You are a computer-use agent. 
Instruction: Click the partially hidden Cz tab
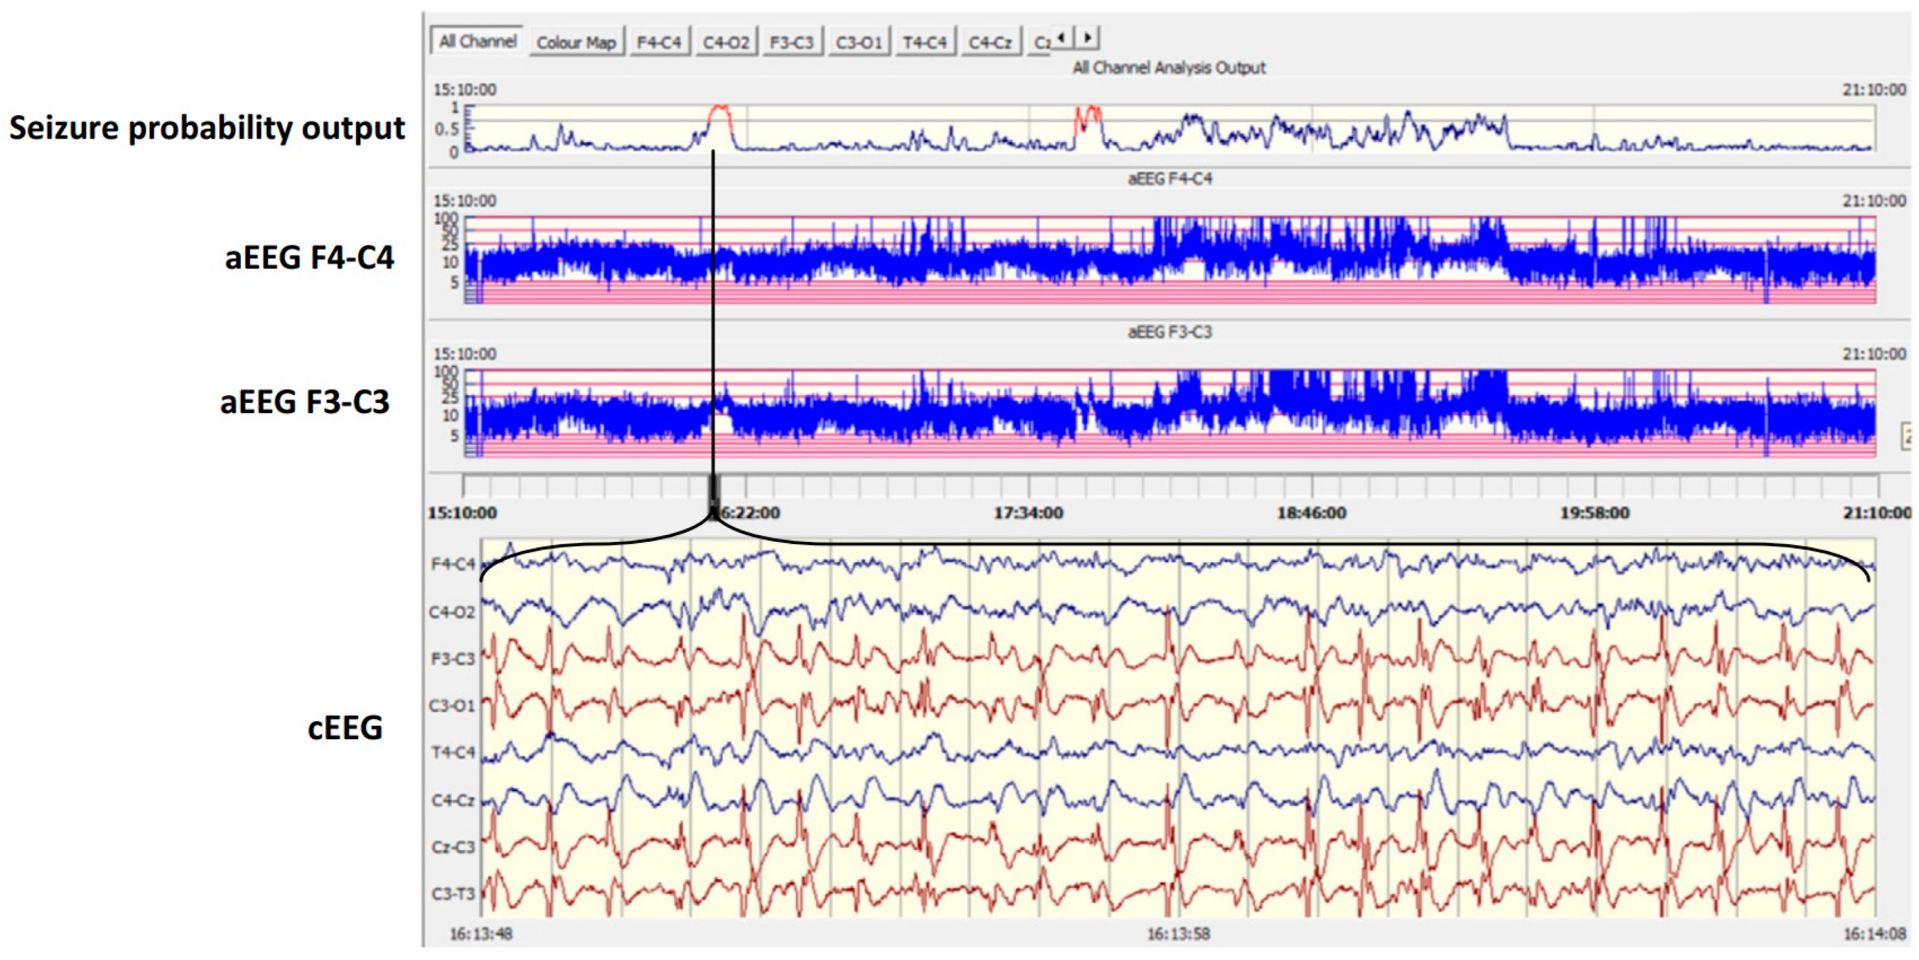1040,42
